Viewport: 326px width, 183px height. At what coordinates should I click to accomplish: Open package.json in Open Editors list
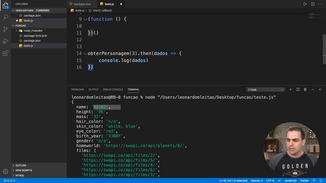[32, 16]
